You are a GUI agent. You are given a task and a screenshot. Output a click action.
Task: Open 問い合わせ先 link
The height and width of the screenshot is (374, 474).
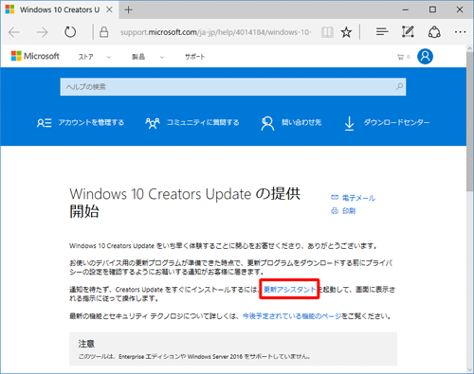[301, 122]
